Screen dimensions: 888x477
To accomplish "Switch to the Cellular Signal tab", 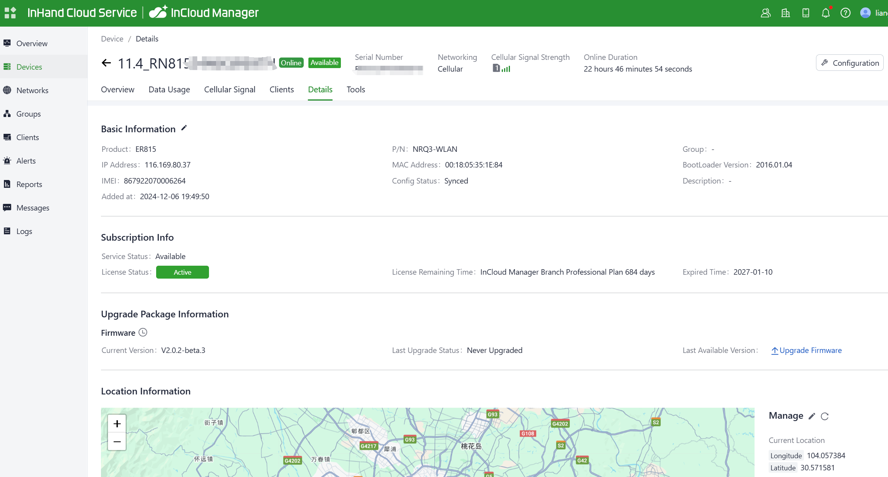I will (x=230, y=90).
